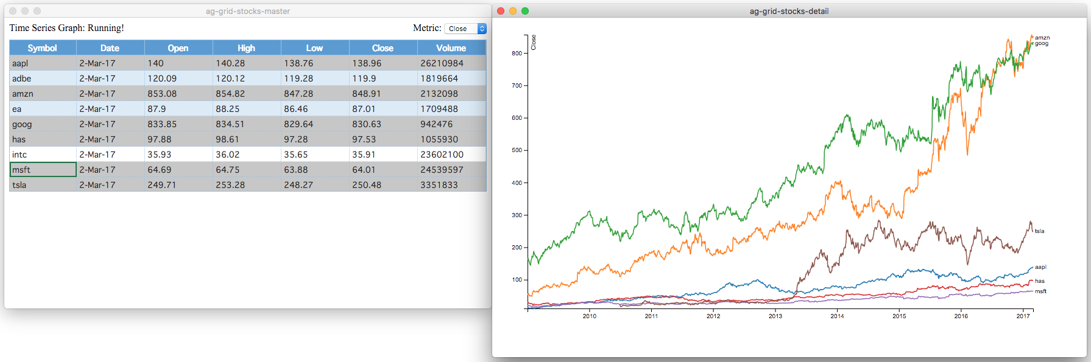The image size is (1091, 362).
Task: Select the amzn symbol cell
Action: coord(43,94)
